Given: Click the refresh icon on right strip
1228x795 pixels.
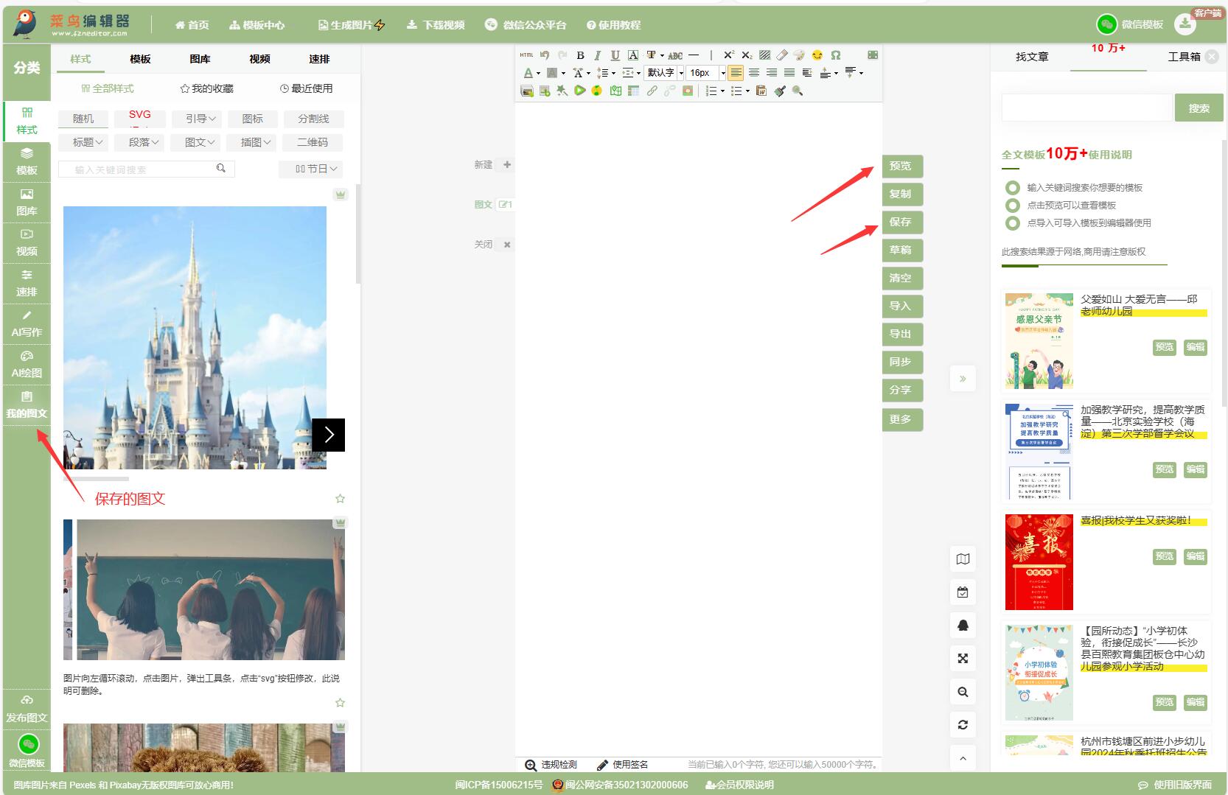Looking at the screenshot, I should point(963,725).
